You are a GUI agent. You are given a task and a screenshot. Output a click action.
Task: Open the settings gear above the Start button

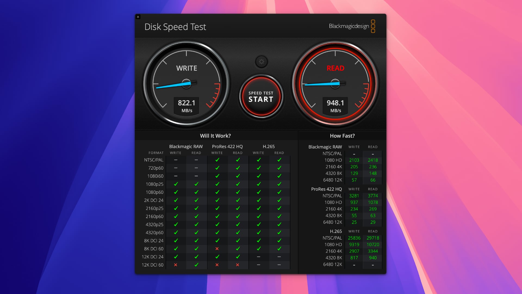click(261, 62)
